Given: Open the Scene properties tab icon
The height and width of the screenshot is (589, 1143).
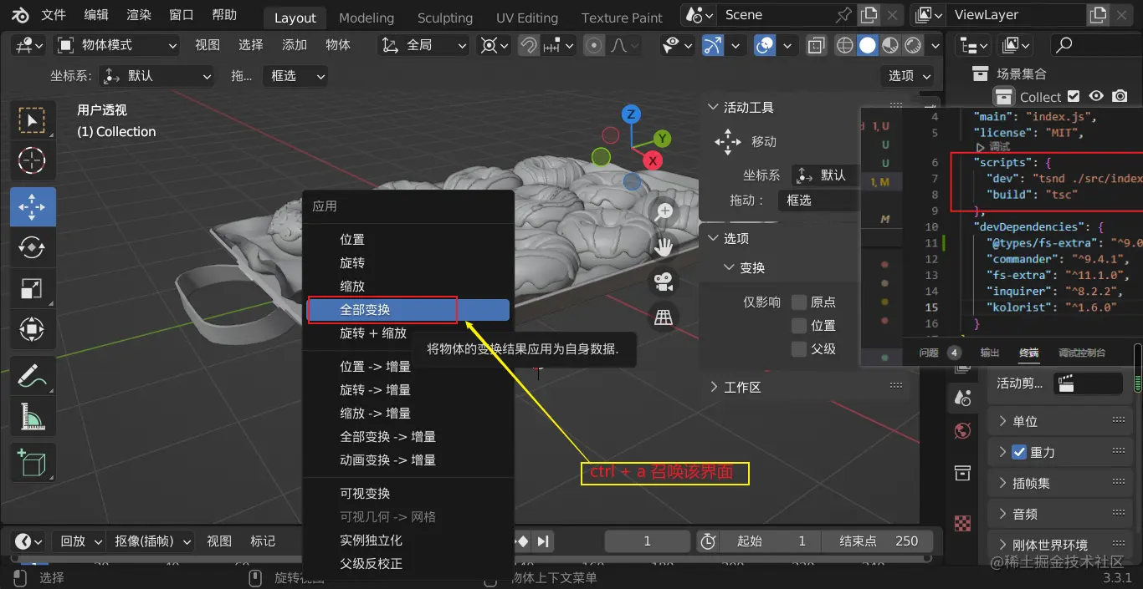Looking at the screenshot, I should (962, 398).
